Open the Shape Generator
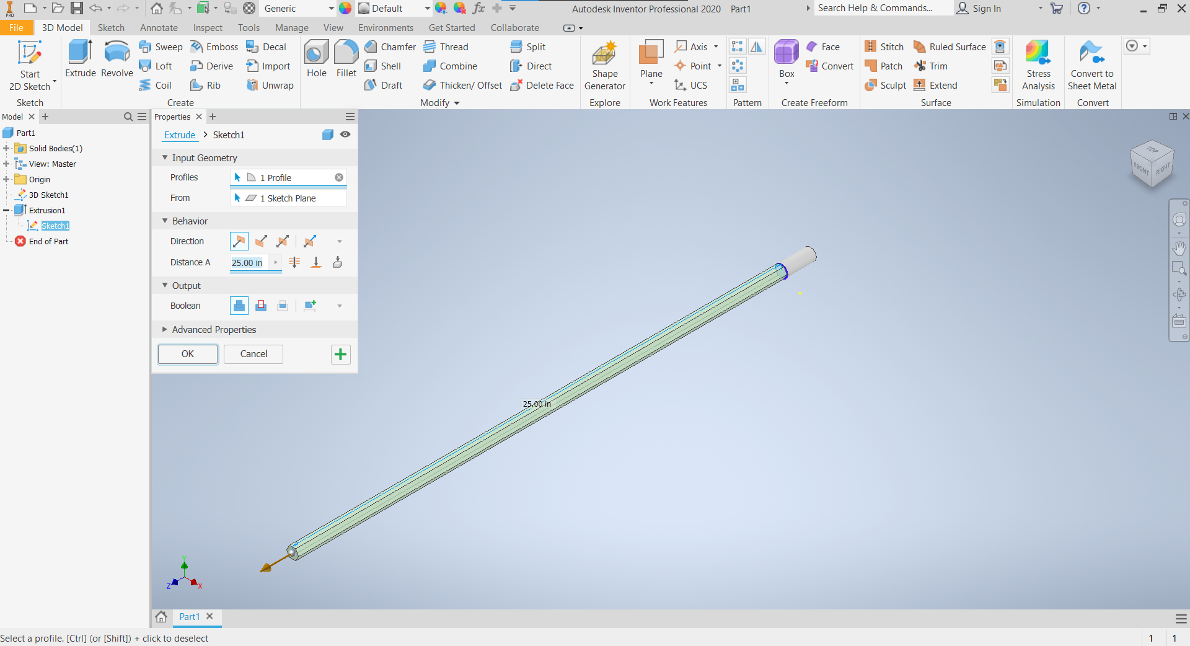This screenshot has width=1190, height=646. 605,66
